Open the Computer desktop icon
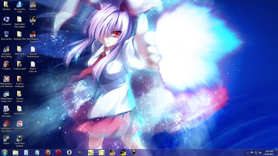Viewport: 278px width, 156px height. click(x=6, y=21)
